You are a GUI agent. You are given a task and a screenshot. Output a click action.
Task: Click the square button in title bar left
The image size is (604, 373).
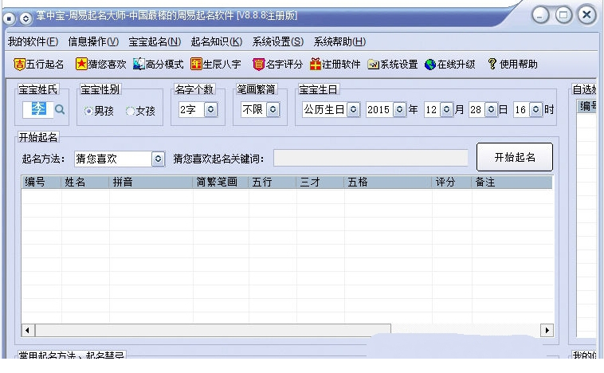[10, 18]
